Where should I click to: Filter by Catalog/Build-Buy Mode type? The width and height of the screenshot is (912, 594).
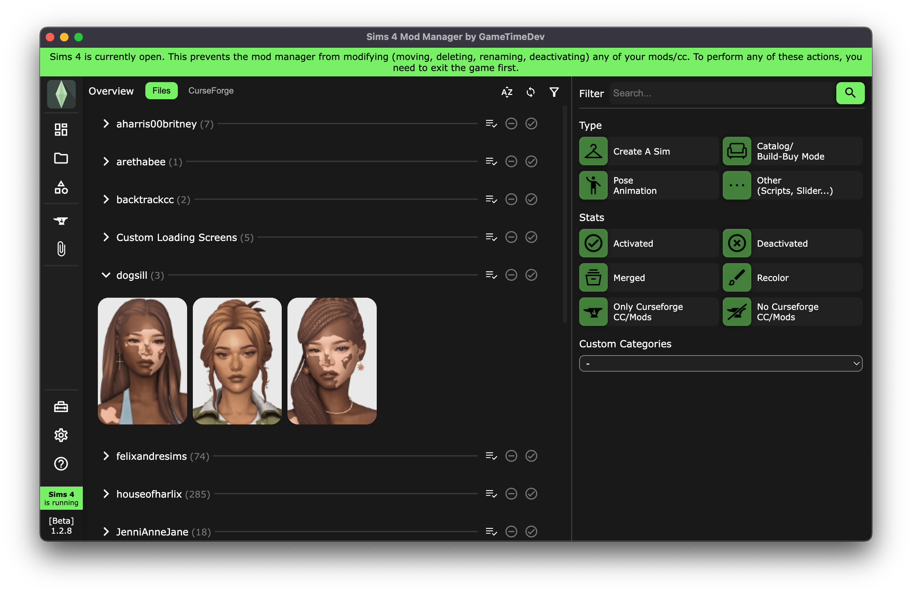tap(792, 151)
